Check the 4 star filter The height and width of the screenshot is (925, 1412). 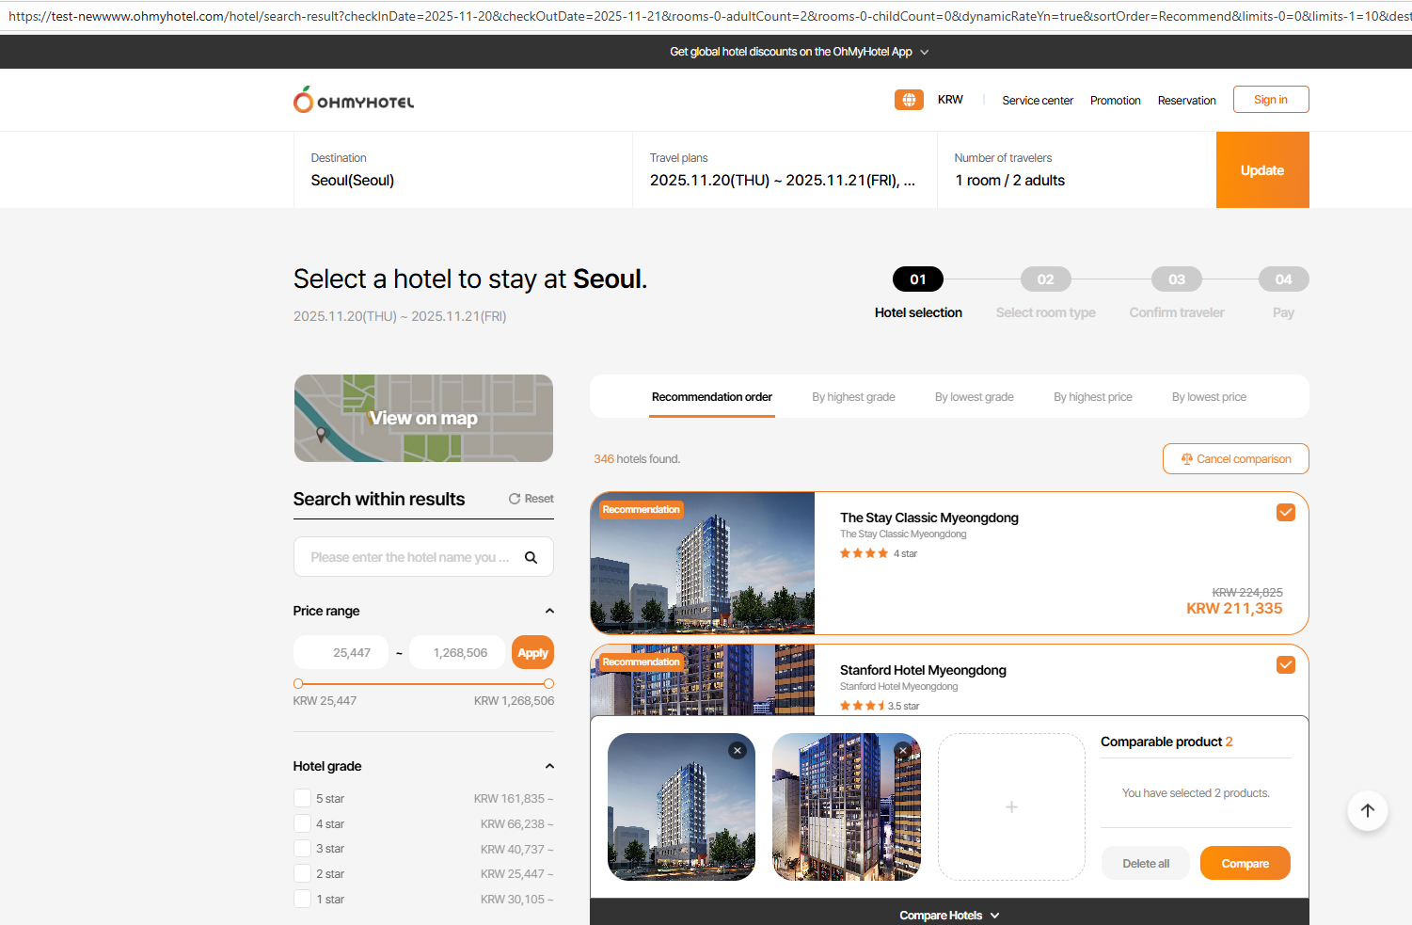(302, 823)
